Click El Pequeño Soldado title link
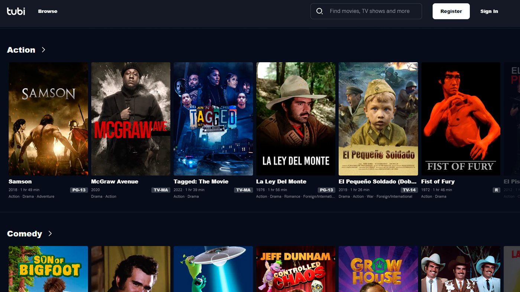 (378, 182)
